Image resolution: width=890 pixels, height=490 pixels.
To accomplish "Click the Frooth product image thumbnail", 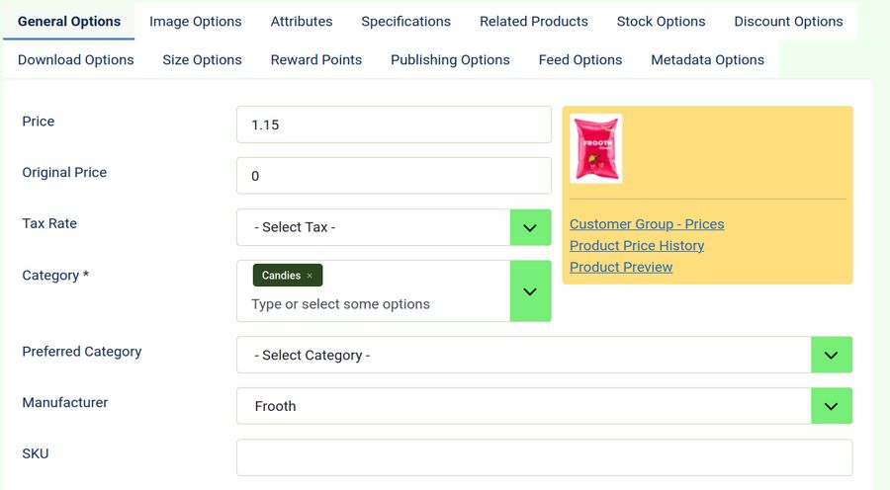I will (x=595, y=148).
